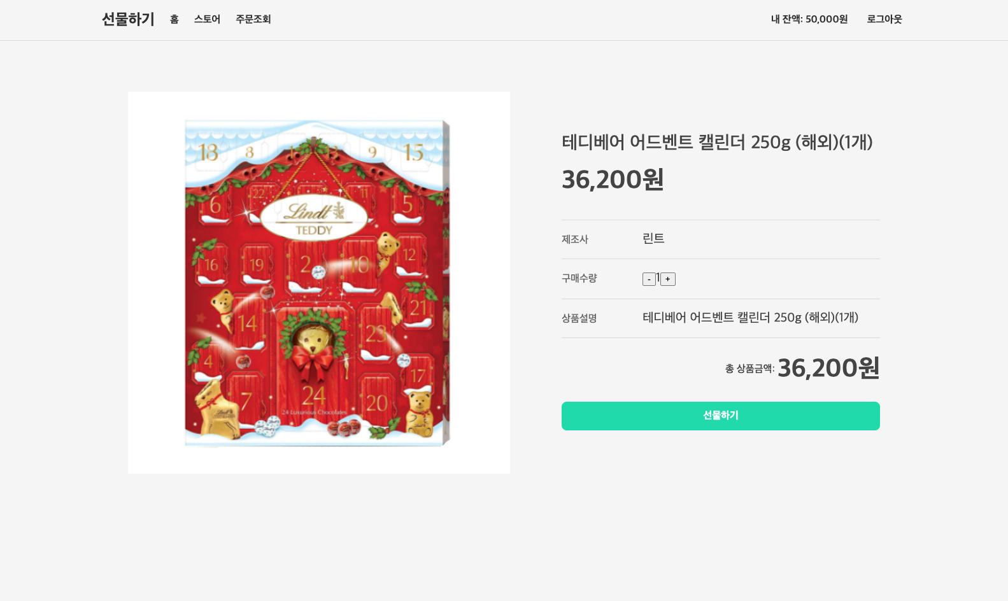Open the 스토어 menu
The height and width of the screenshot is (601, 1008).
207,19
